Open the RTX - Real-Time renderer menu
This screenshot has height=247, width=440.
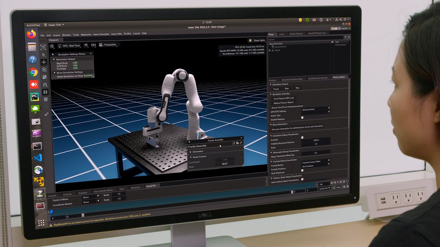coord(69,46)
